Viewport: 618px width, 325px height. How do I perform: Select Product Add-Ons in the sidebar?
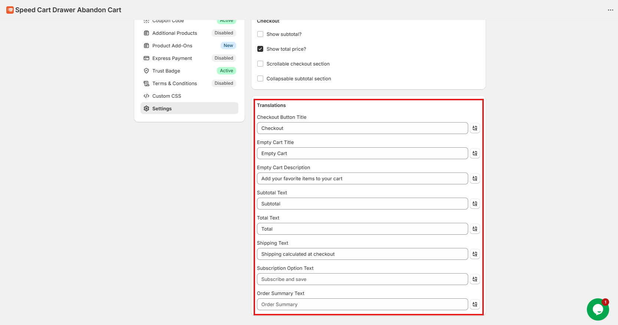tap(172, 46)
